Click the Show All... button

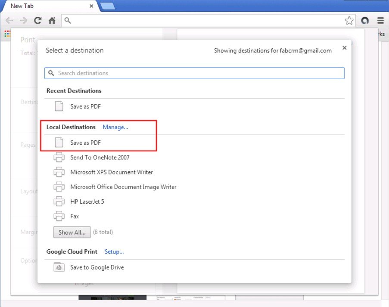tap(72, 232)
